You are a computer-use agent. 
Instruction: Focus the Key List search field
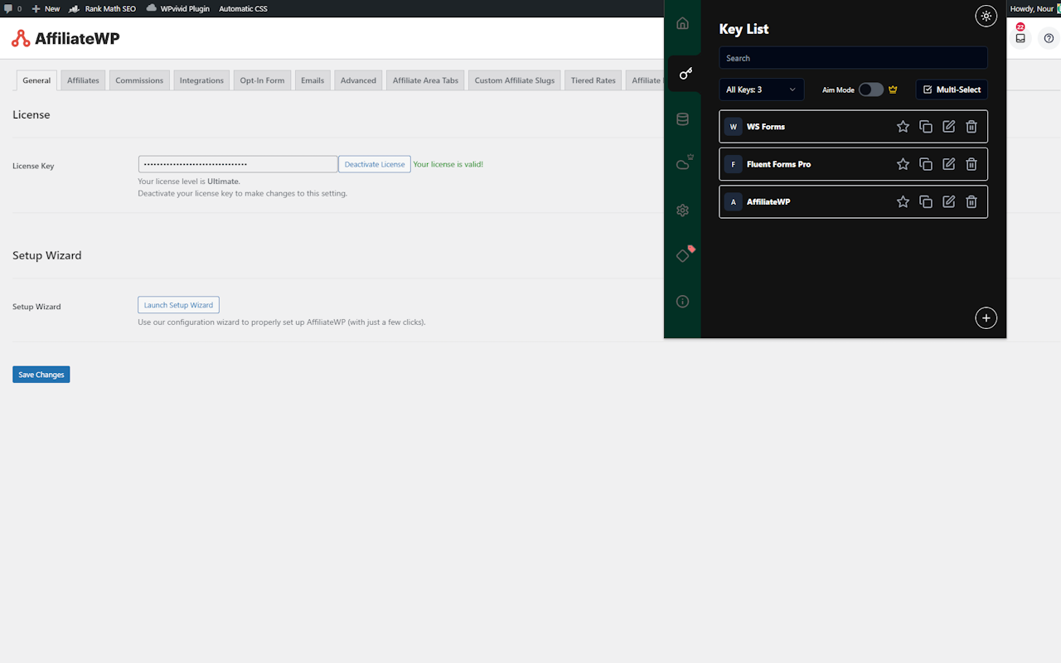853,58
